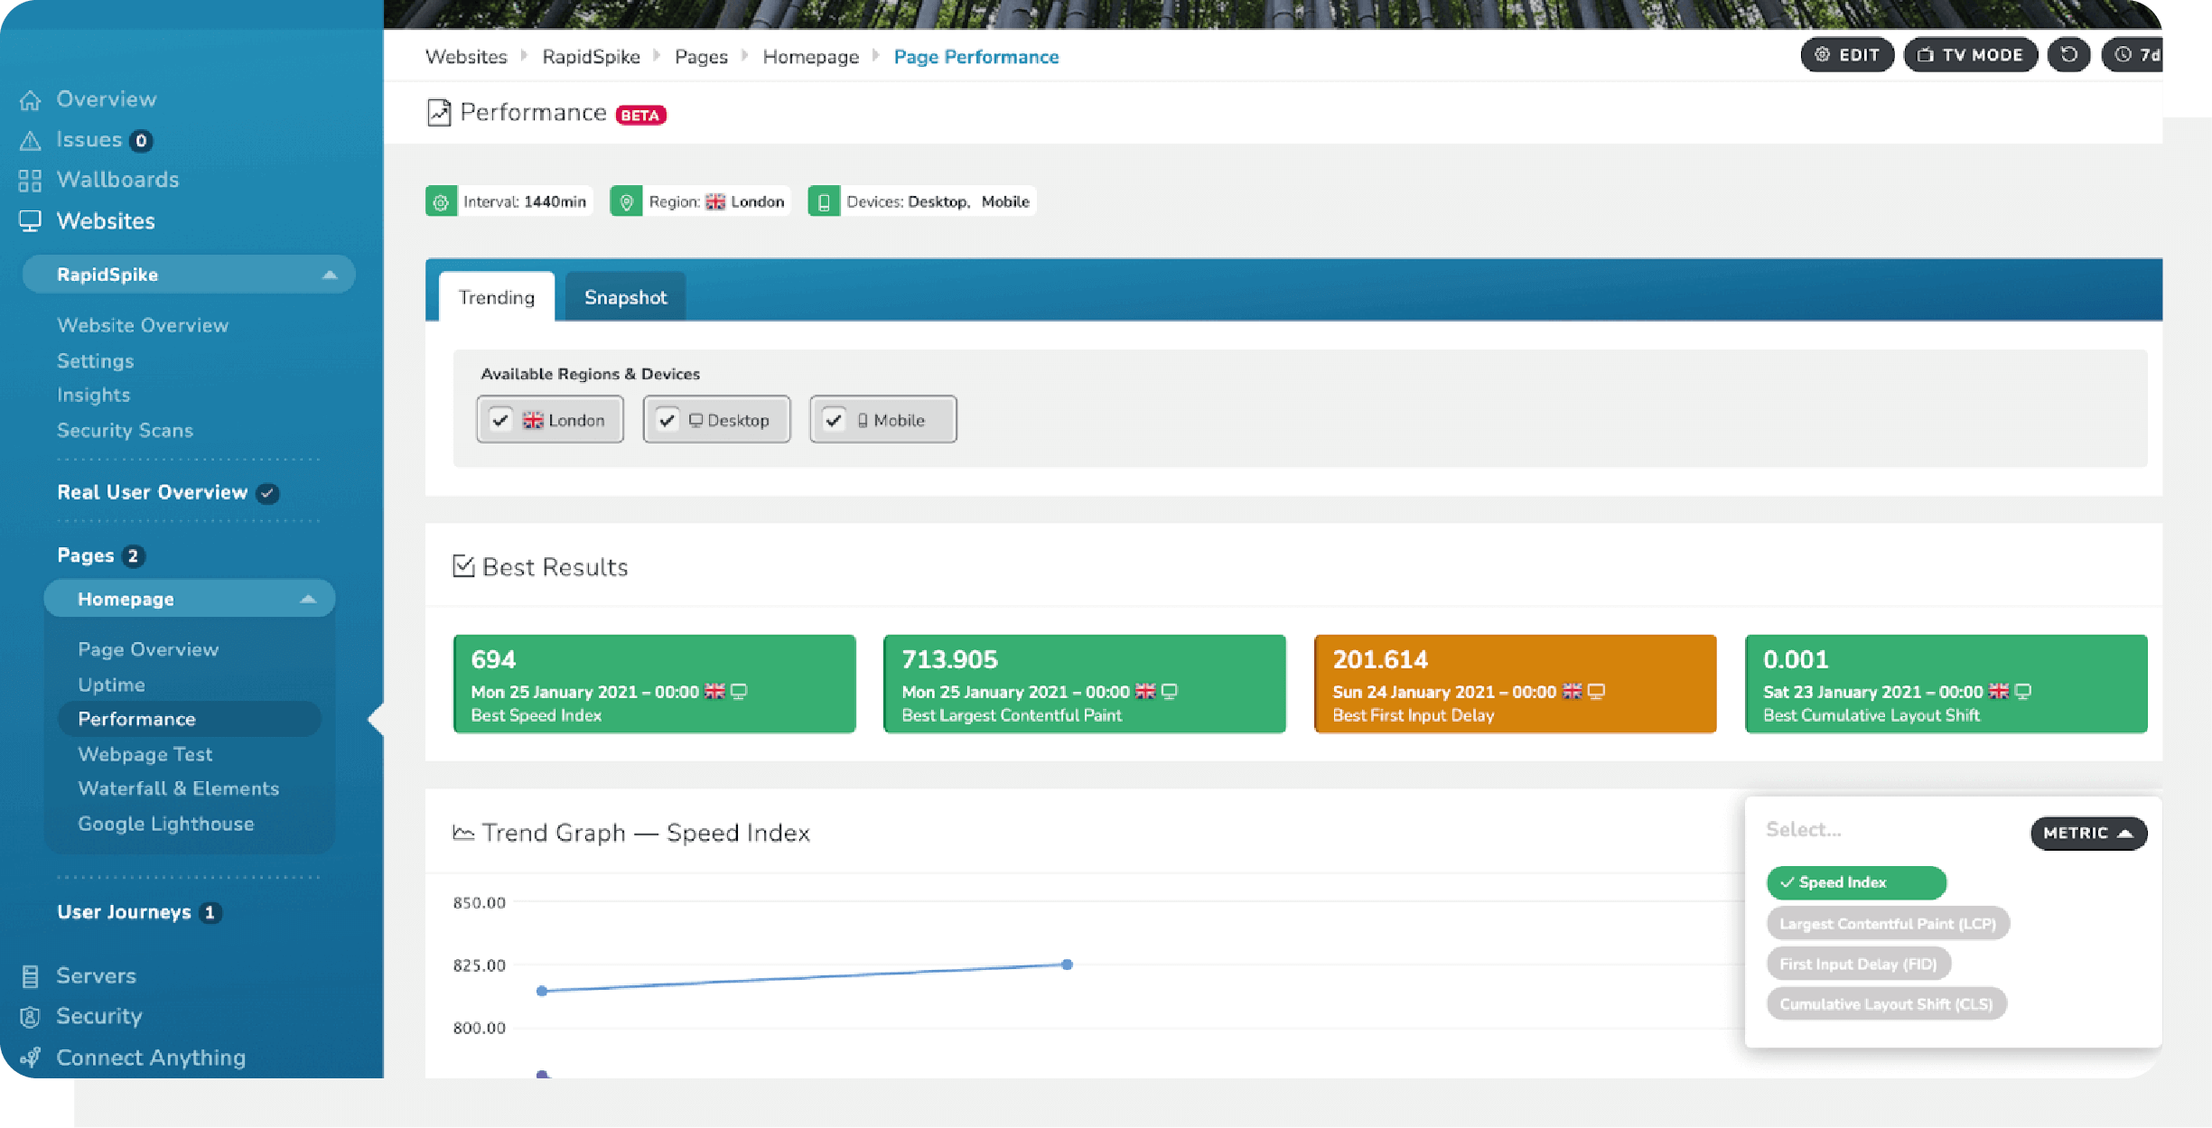
Task: Click the trend graph point near 825.00
Action: pos(1068,965)
